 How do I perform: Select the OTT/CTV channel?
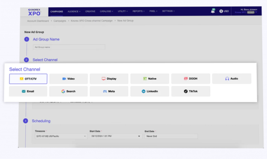click(28, 79)
